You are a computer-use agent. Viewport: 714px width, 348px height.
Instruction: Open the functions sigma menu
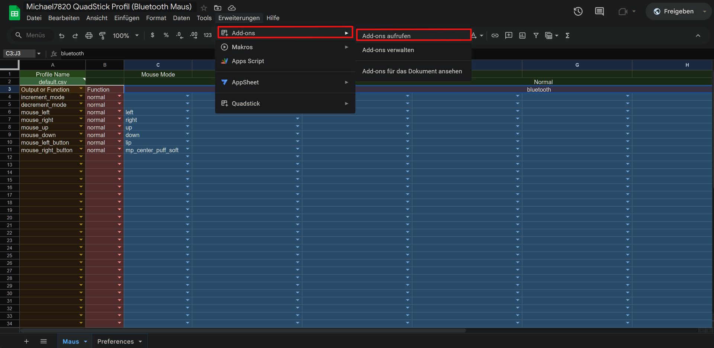[567, 36]
